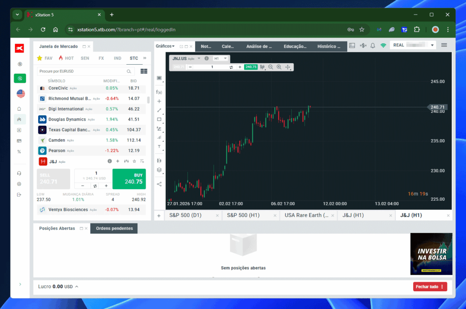
Task: Select the rectangle shape drawing tool
Action: coord(159,119)
